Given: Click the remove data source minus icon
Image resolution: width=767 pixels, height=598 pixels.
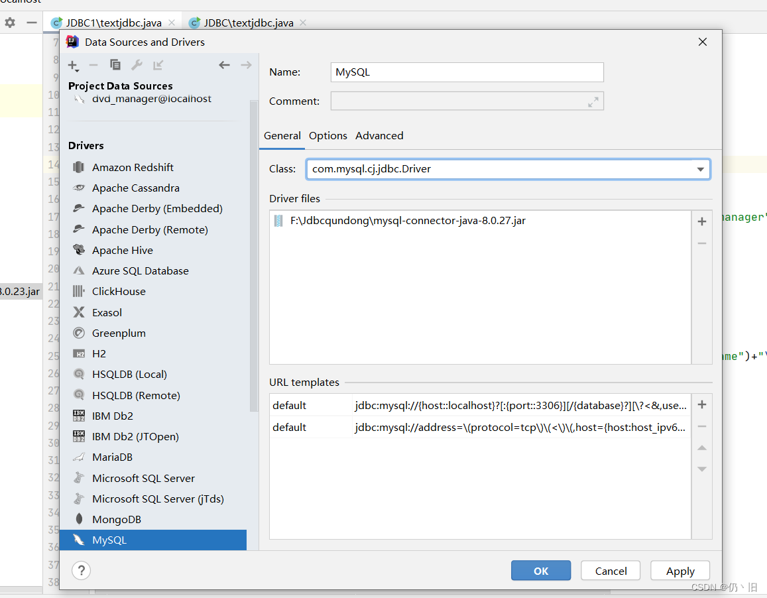Looking at the screenshot, I should 93,64.
